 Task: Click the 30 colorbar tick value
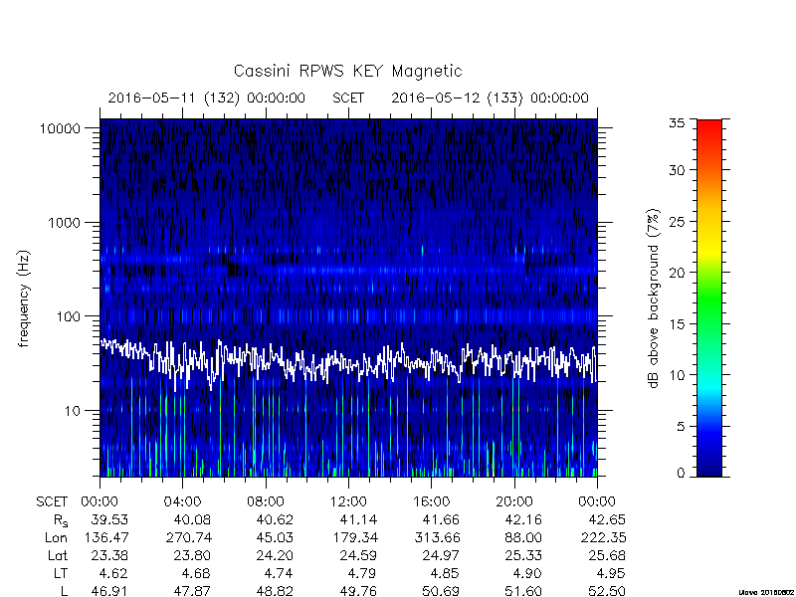coord(677,170)
